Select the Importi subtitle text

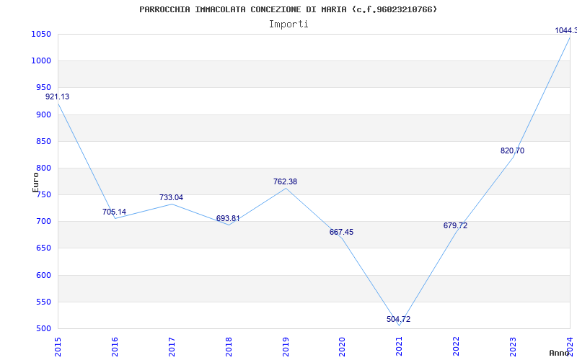pyautogui.click(x=288, y=24)
